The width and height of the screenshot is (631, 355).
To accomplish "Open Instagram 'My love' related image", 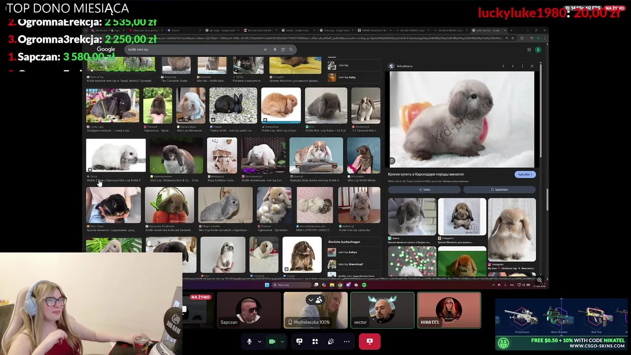I will point(512,230).
